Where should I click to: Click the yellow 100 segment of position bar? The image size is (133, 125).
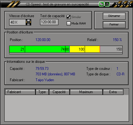pos(77,49)
